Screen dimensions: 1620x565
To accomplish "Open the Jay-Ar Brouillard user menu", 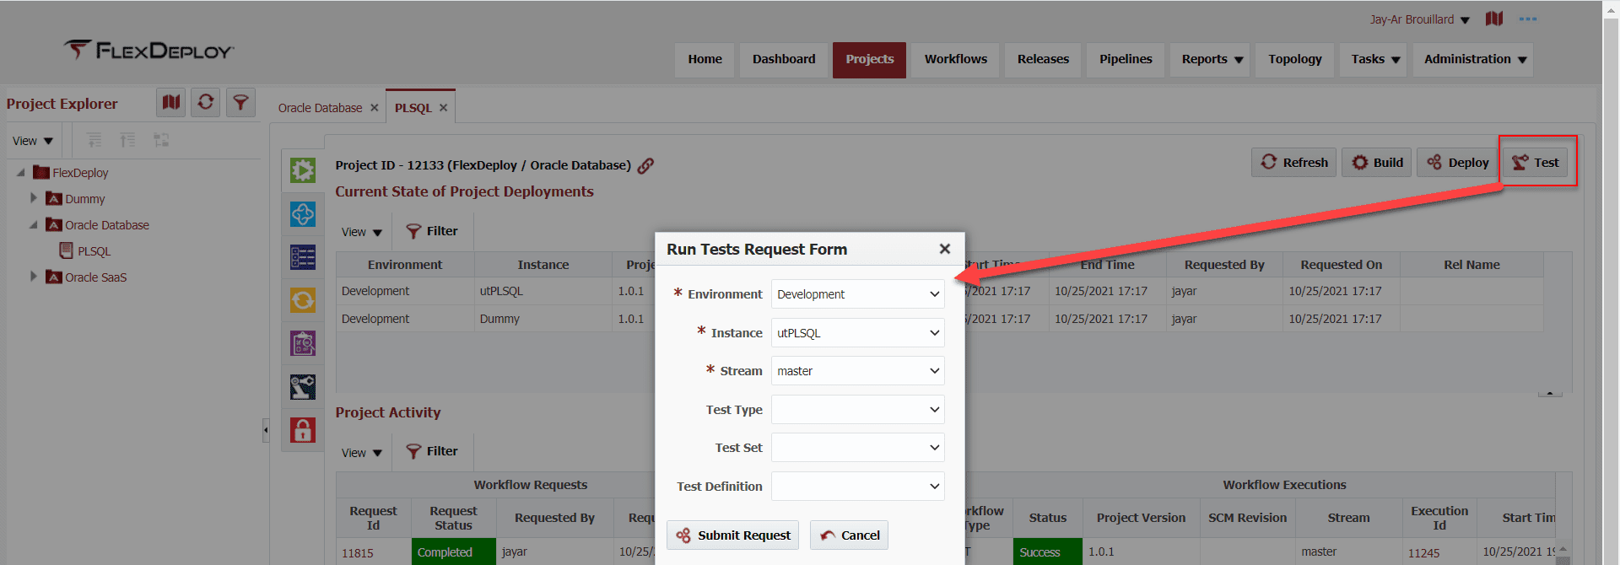I will coord(1419,19).
